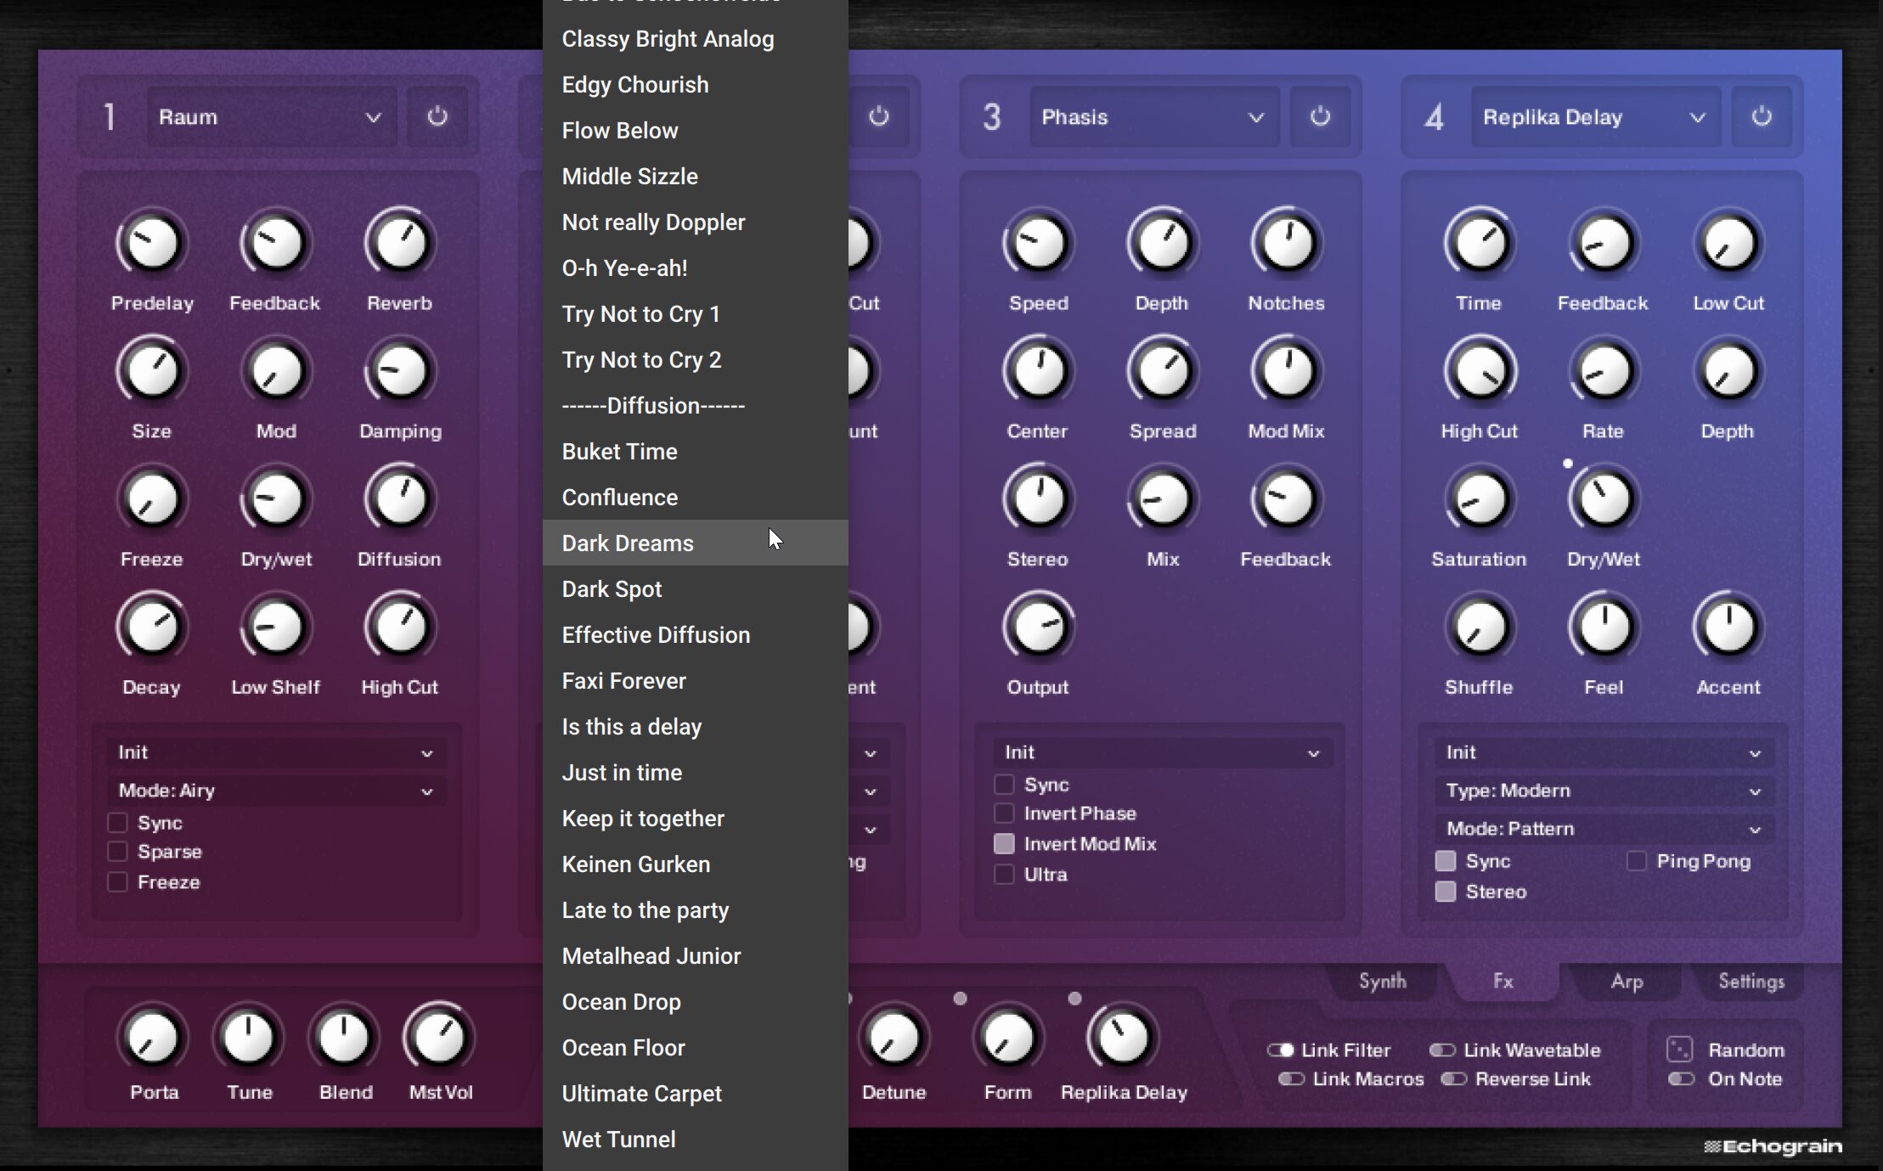Choose Metalhead Junior preset
Viewport: 1883px width, 1171px height.
click(695, 955)
